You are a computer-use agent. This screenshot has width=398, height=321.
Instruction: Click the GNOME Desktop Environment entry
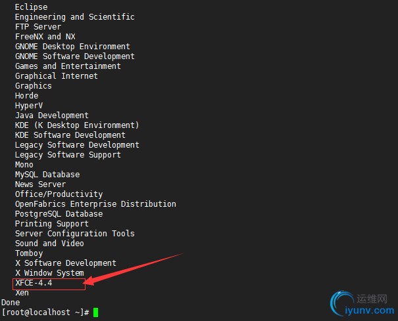point(72,47)
